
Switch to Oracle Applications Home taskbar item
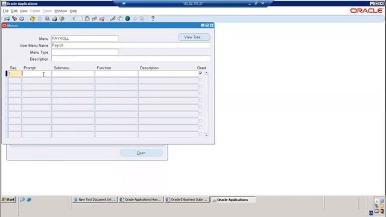point(141,200)
